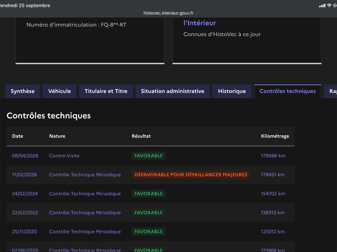Switch to the Véhicule tab
337x252 pixels.
click(x=59, y=91)
